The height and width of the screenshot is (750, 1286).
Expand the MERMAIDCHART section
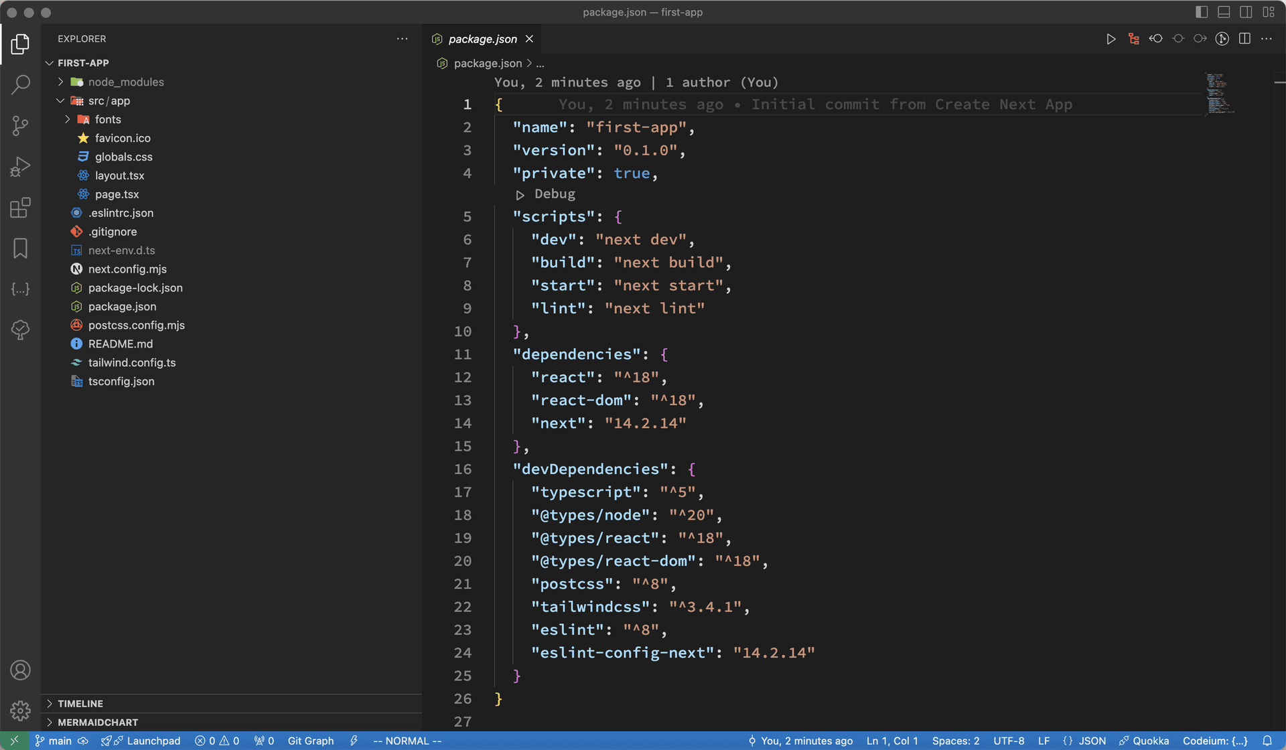point(232,723)
